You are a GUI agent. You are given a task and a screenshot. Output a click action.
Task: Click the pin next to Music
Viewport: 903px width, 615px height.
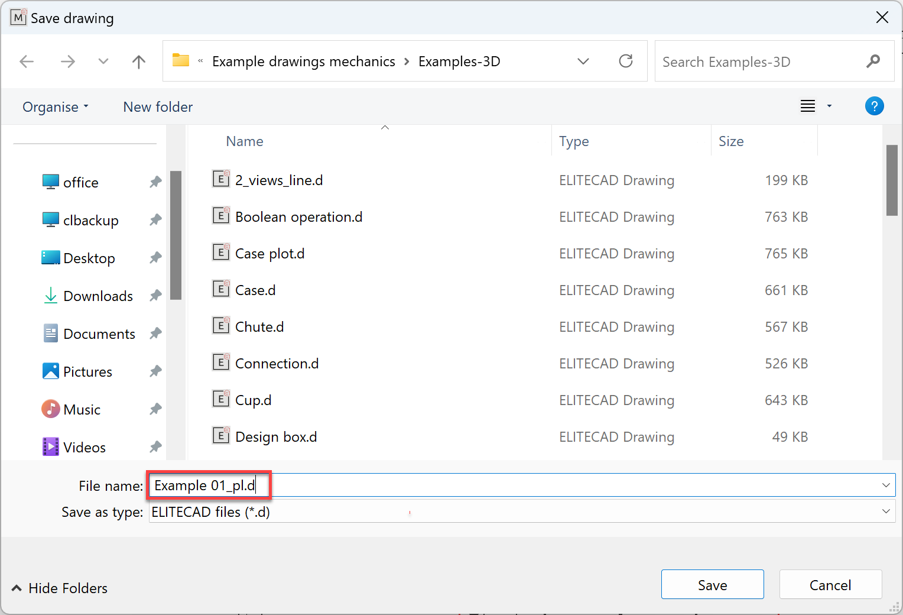155,409
